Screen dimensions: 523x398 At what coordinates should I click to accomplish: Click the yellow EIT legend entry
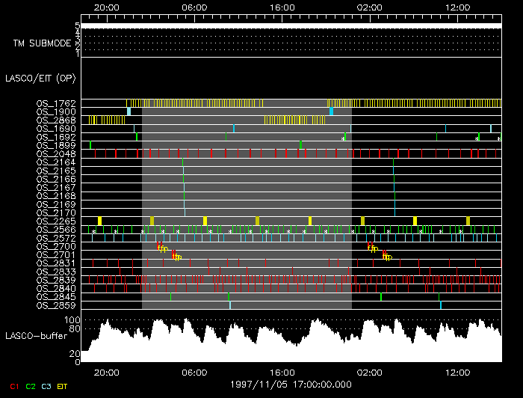pos(62,387)
